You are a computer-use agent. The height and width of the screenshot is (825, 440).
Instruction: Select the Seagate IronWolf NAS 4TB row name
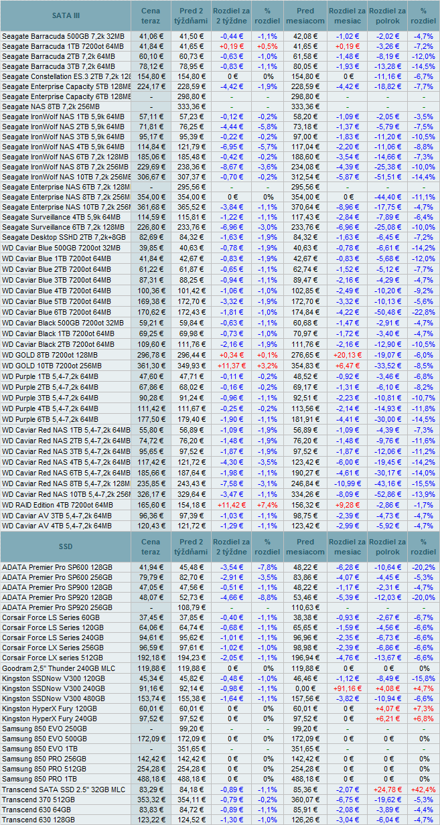[63, 147]
